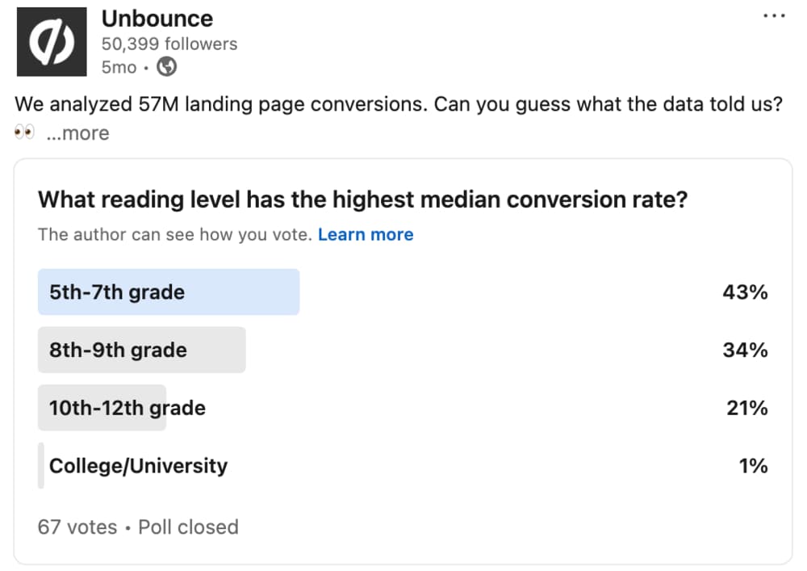This screenshot has height=571, width=807.
Task: Click the 21% poll result value
Action: pos(746,408)
